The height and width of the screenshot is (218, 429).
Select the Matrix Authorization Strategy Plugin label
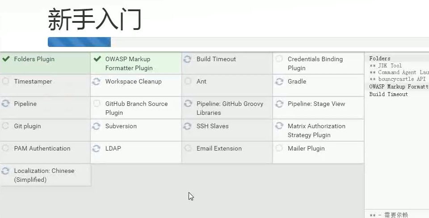click(x=316, y=130)
